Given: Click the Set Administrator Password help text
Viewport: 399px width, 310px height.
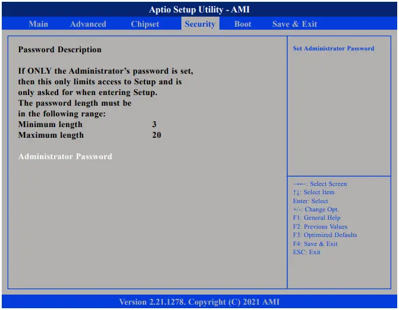Looking at the screenshot, I should pos(334,48).
